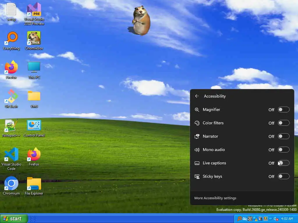Image resolution: width=298 pixels, height=223 pixels.
Task: Select the This PC desktop icon
Action: pos(34,70)
